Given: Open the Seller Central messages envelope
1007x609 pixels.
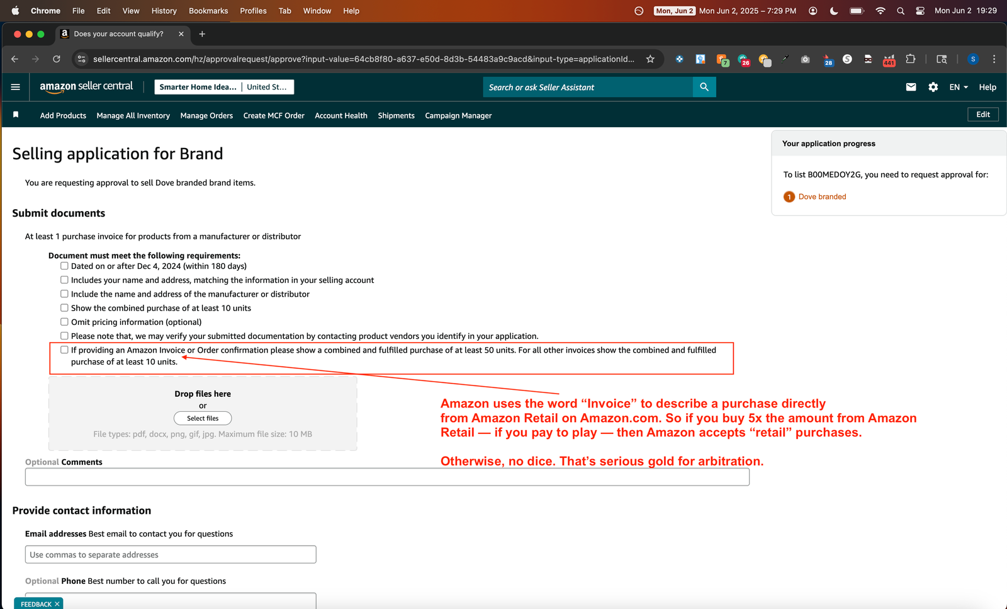Looking at the screenshot, I should point(911,87).
